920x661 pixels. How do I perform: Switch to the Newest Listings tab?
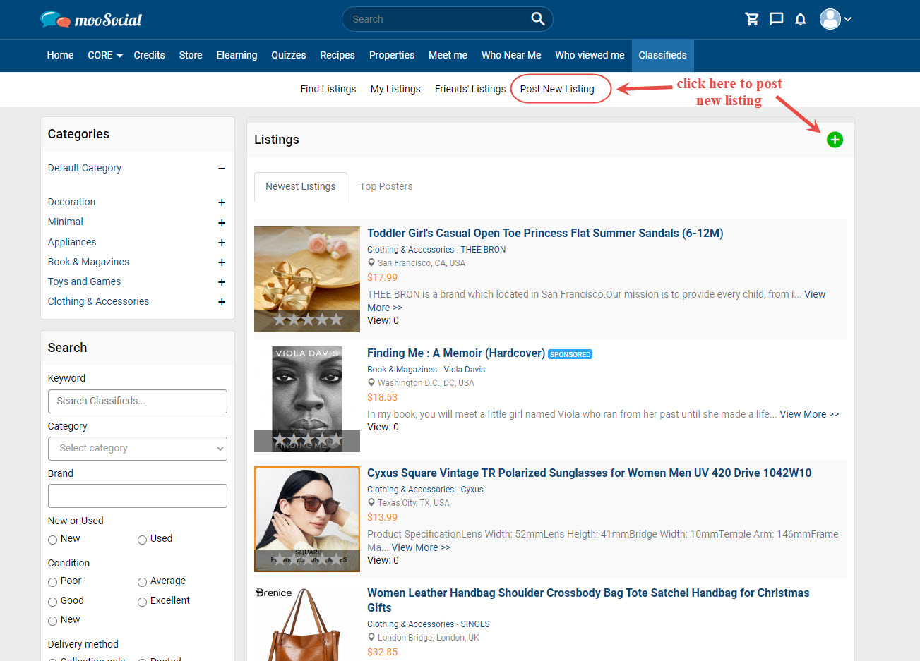(x=301, y=186)
